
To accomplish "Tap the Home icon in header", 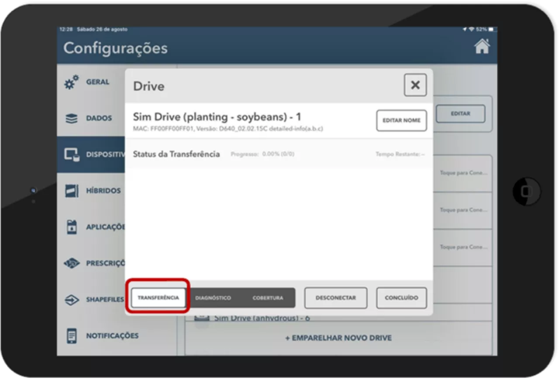I will pyautogui.click(x=482, y=47).
